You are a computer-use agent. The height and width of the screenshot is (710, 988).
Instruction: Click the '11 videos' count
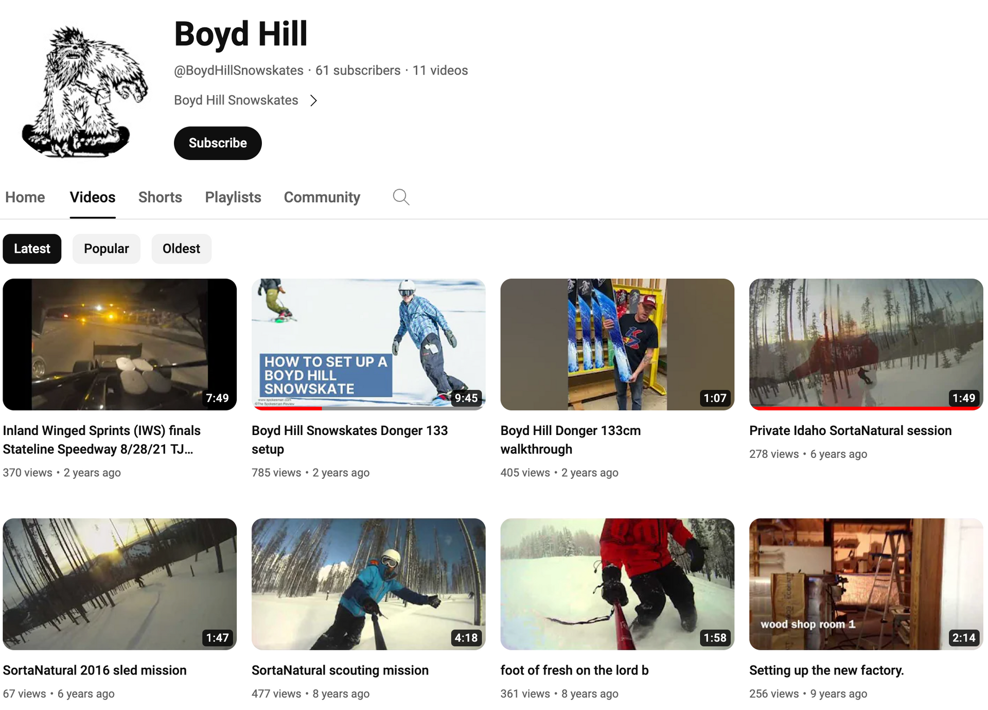tap(440, 71)
